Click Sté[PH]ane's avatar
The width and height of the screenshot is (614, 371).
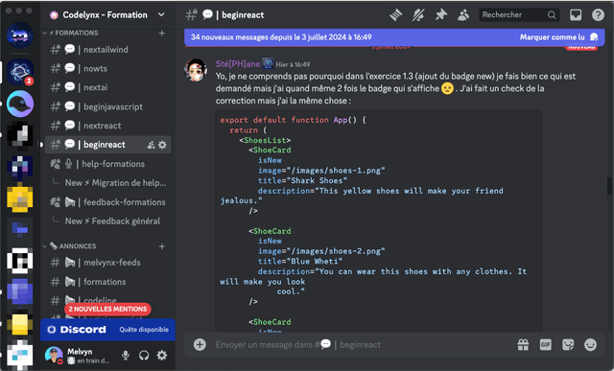(196, 70)
